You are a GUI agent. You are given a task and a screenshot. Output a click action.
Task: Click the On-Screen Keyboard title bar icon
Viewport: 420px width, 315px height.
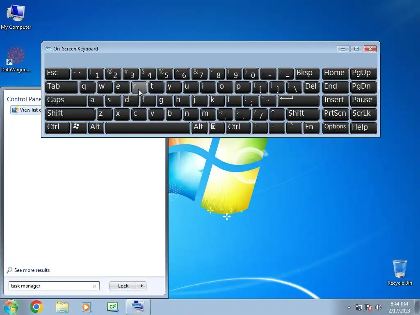point(48,49)
